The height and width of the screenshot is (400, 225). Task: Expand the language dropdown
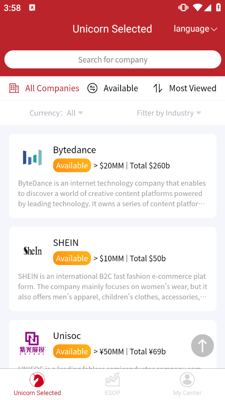195,29
